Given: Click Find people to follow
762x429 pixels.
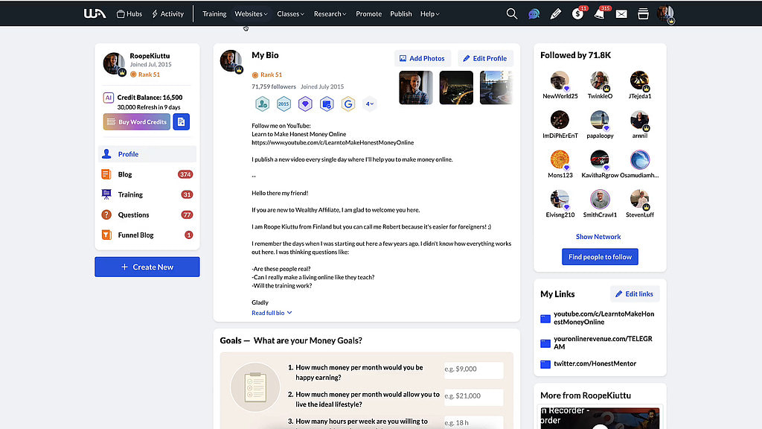Looking at the screenshot, I should (x=601, y=257).
